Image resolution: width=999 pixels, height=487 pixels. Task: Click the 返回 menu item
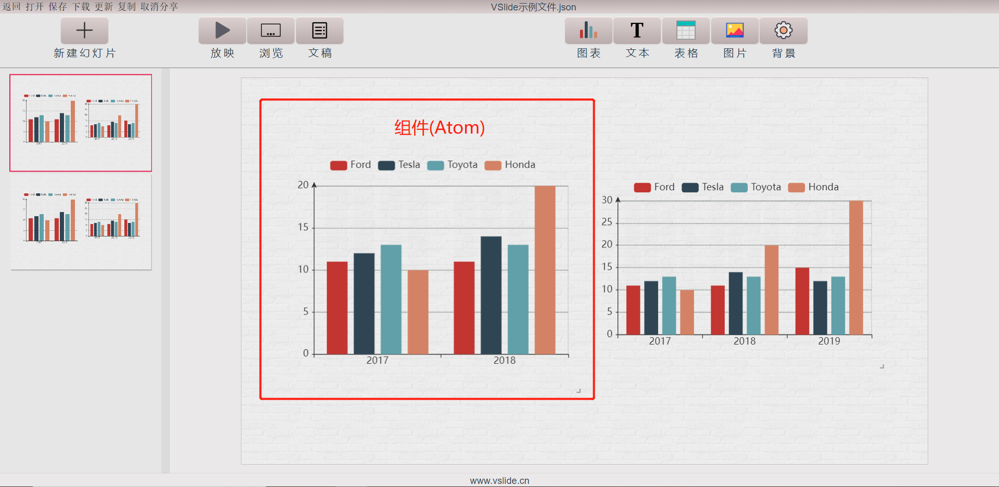[x=11, y=7]
